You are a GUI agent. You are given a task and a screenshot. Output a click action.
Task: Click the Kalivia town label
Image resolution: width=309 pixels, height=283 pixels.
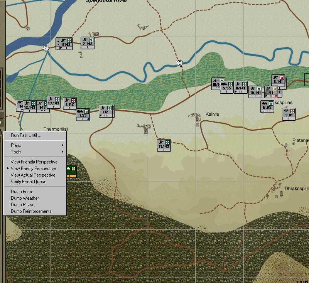point(212,114)
